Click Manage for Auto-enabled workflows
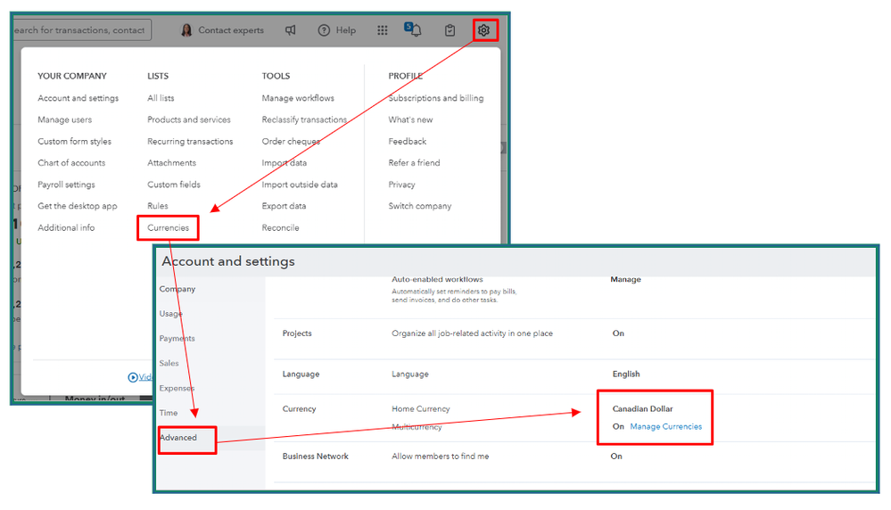 625,279
